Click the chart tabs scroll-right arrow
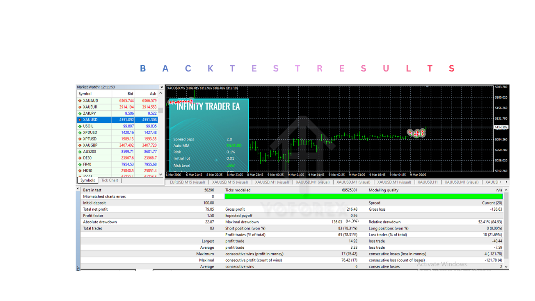535x301 pixels. [x=507, y=182]
